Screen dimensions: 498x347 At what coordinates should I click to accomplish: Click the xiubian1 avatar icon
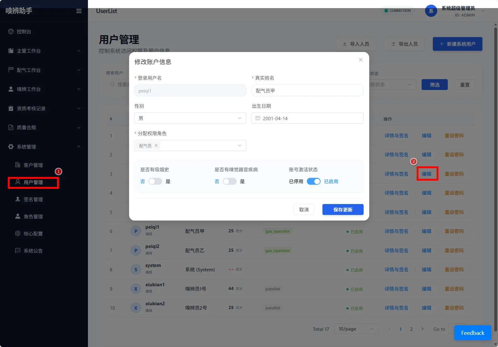136,289
